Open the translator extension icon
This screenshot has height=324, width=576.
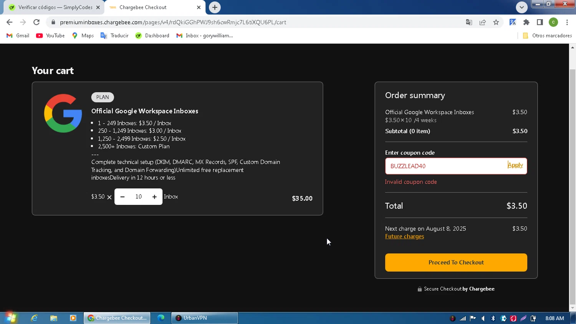point(513,22)
